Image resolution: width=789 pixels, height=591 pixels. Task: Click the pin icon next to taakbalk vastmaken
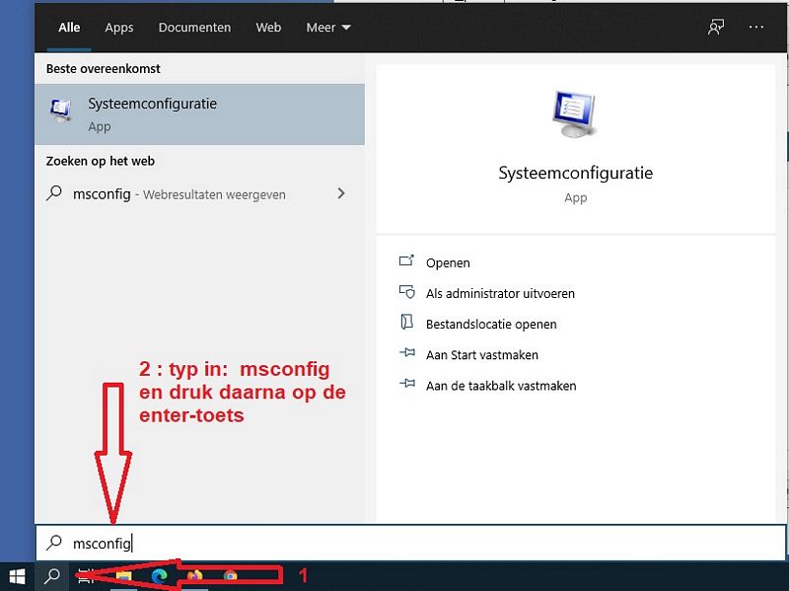click(407, 384)
